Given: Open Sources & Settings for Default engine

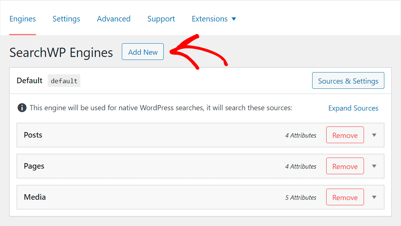Looking at the screenshot, I should 348,81.
